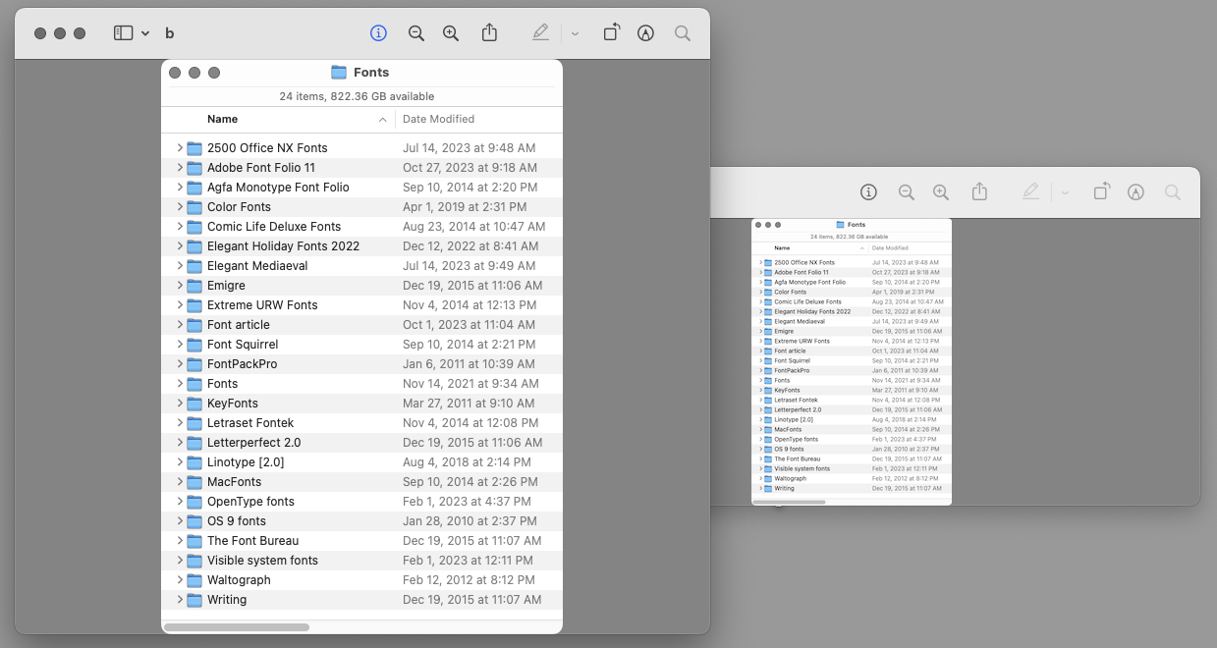Click folder icon beside MacFonts in large list
The width and height of the screenshot is (1217, 648).
tap(194, 481)
